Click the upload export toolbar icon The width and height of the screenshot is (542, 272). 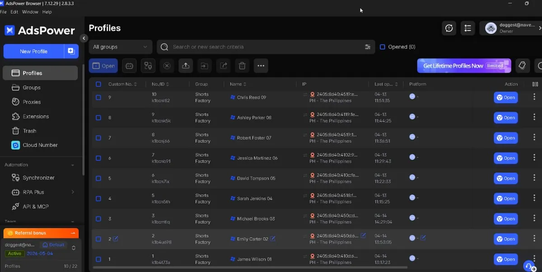186,66
